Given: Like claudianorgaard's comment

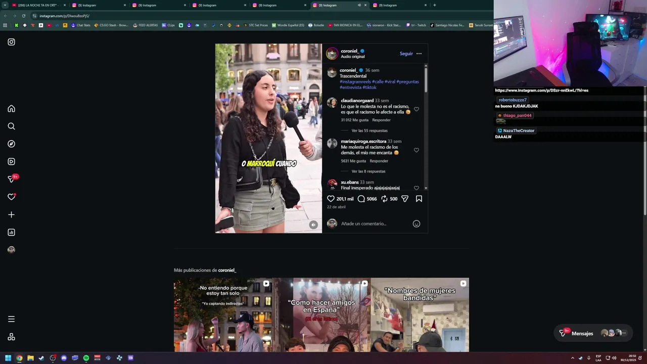Looking at the screenshot, I should [417, 109].
